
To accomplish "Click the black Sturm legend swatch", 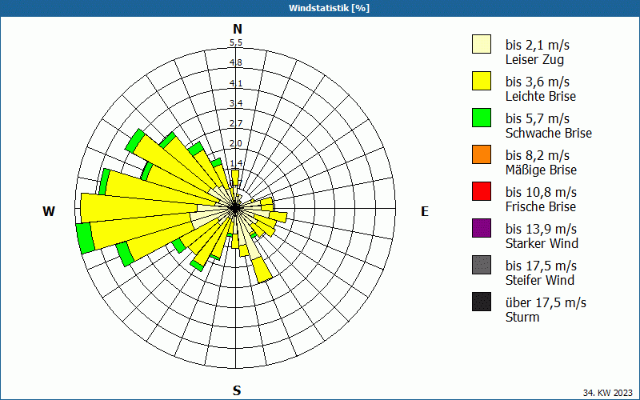I will tap(482, 302).
